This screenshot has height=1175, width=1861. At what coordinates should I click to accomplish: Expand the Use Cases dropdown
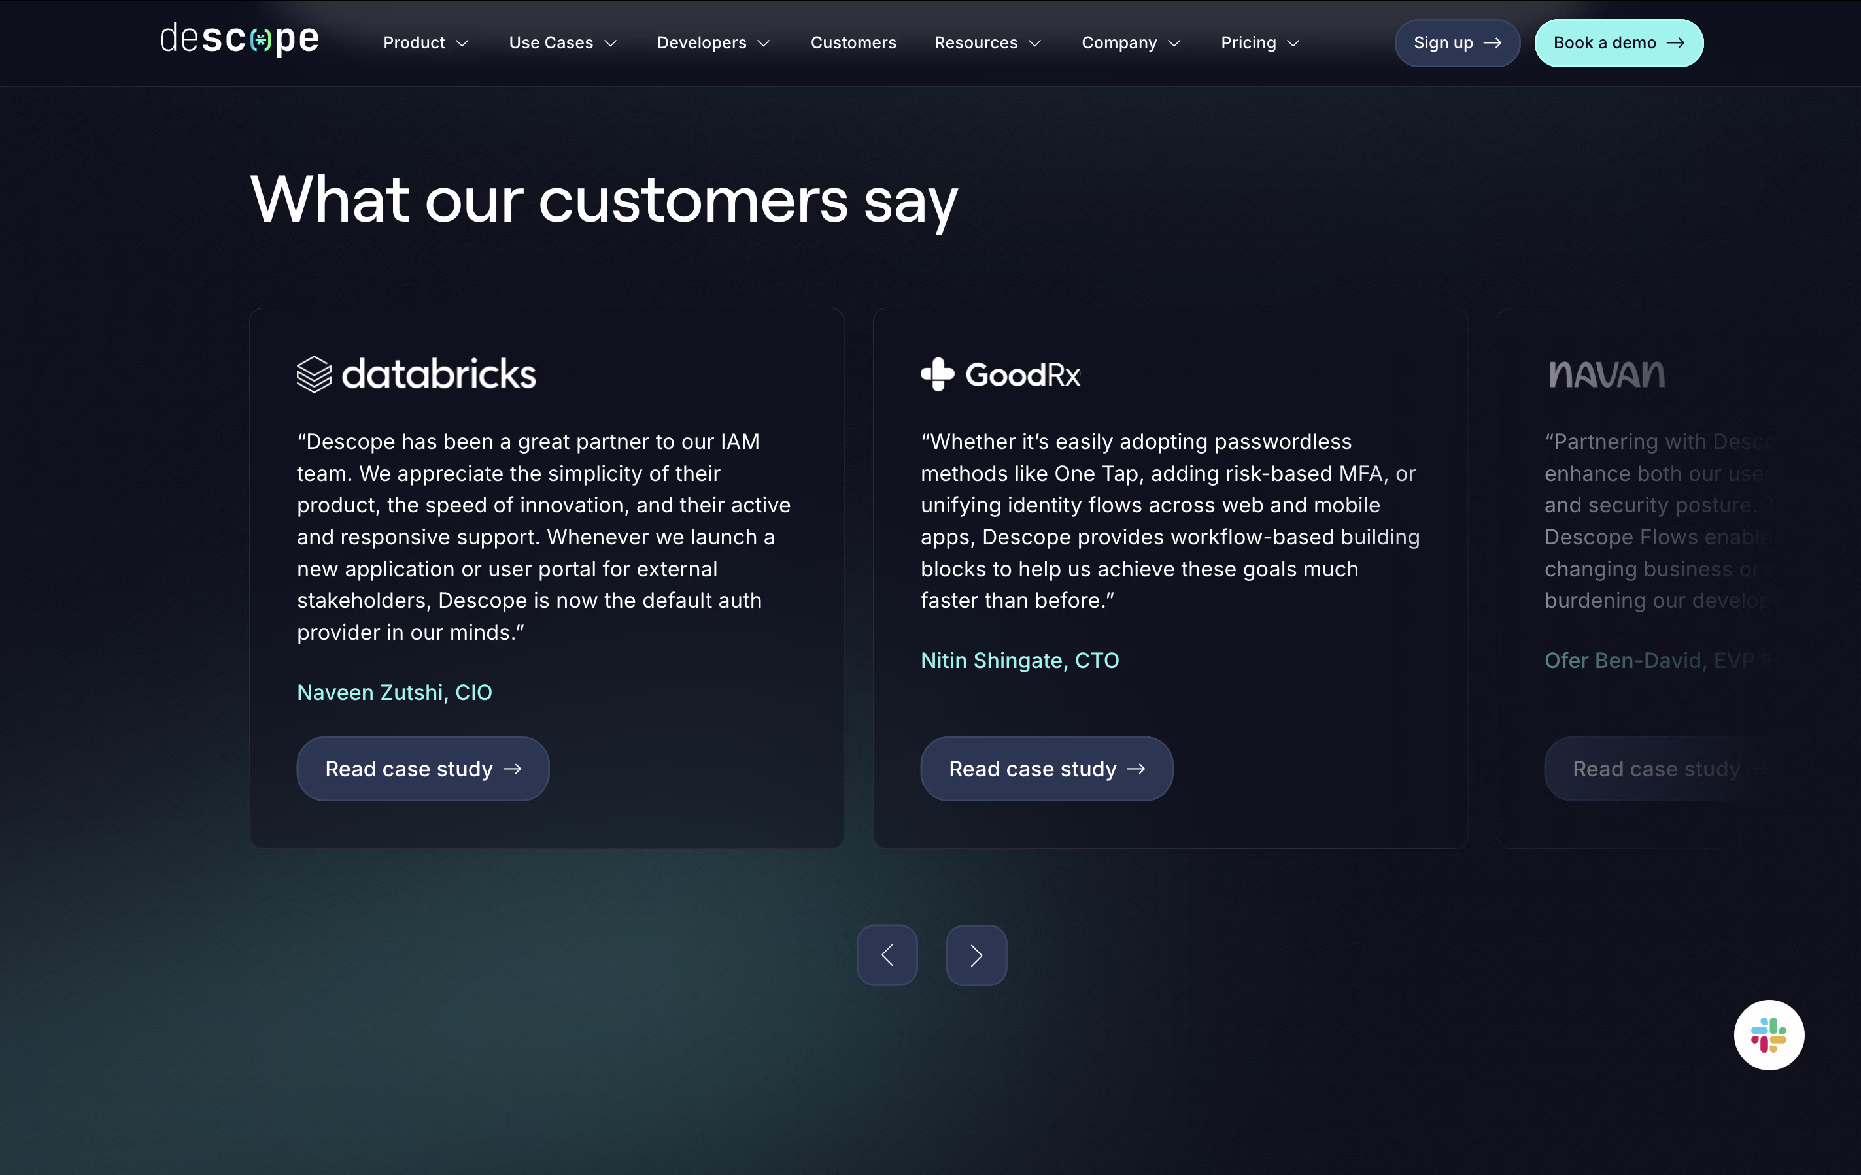coord(562,43)
